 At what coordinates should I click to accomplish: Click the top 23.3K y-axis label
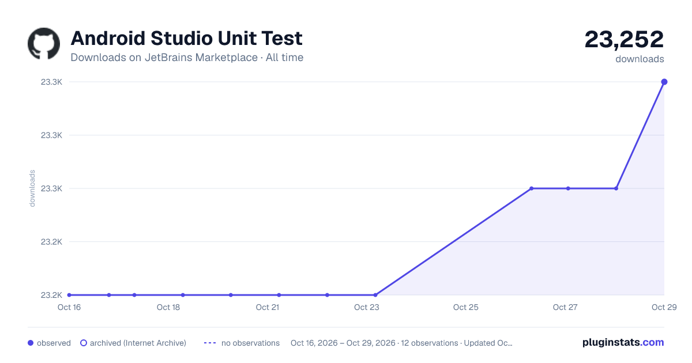tap(51, 82)
